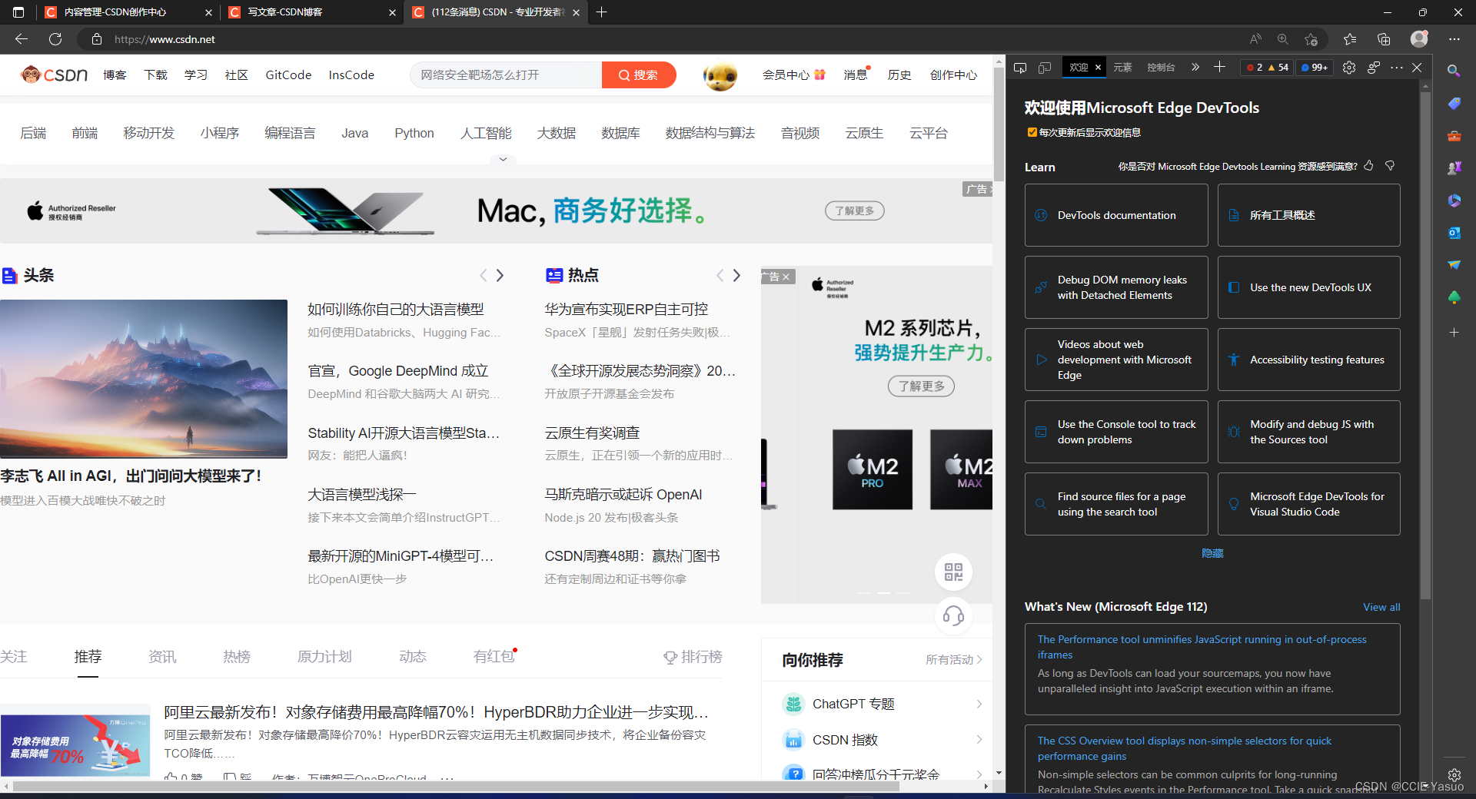Image resolution: width=1476 pixels, height=799 pixels.
Task: Click the DevTools panel vertical scrollbar
Action: 1425,346
